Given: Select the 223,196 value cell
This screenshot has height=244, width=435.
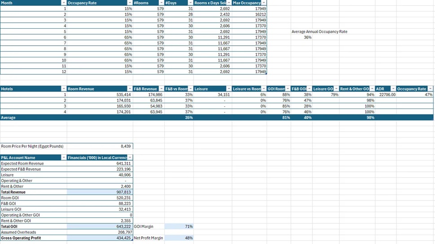Looking at the screenshot, I should (x=100, y=169).
